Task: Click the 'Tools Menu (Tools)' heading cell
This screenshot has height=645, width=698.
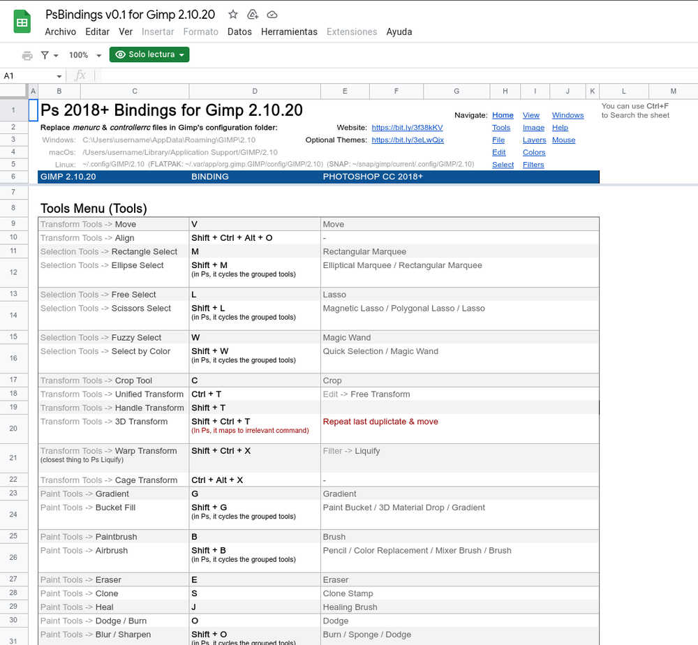Action: click(x=94, y=208)
